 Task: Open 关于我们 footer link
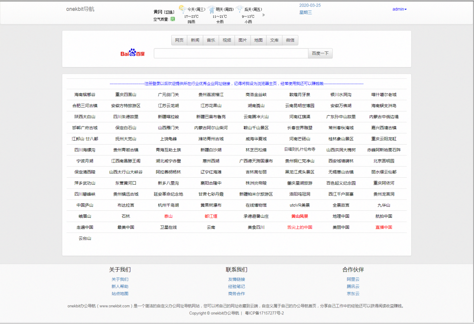(x=120, y=280)
